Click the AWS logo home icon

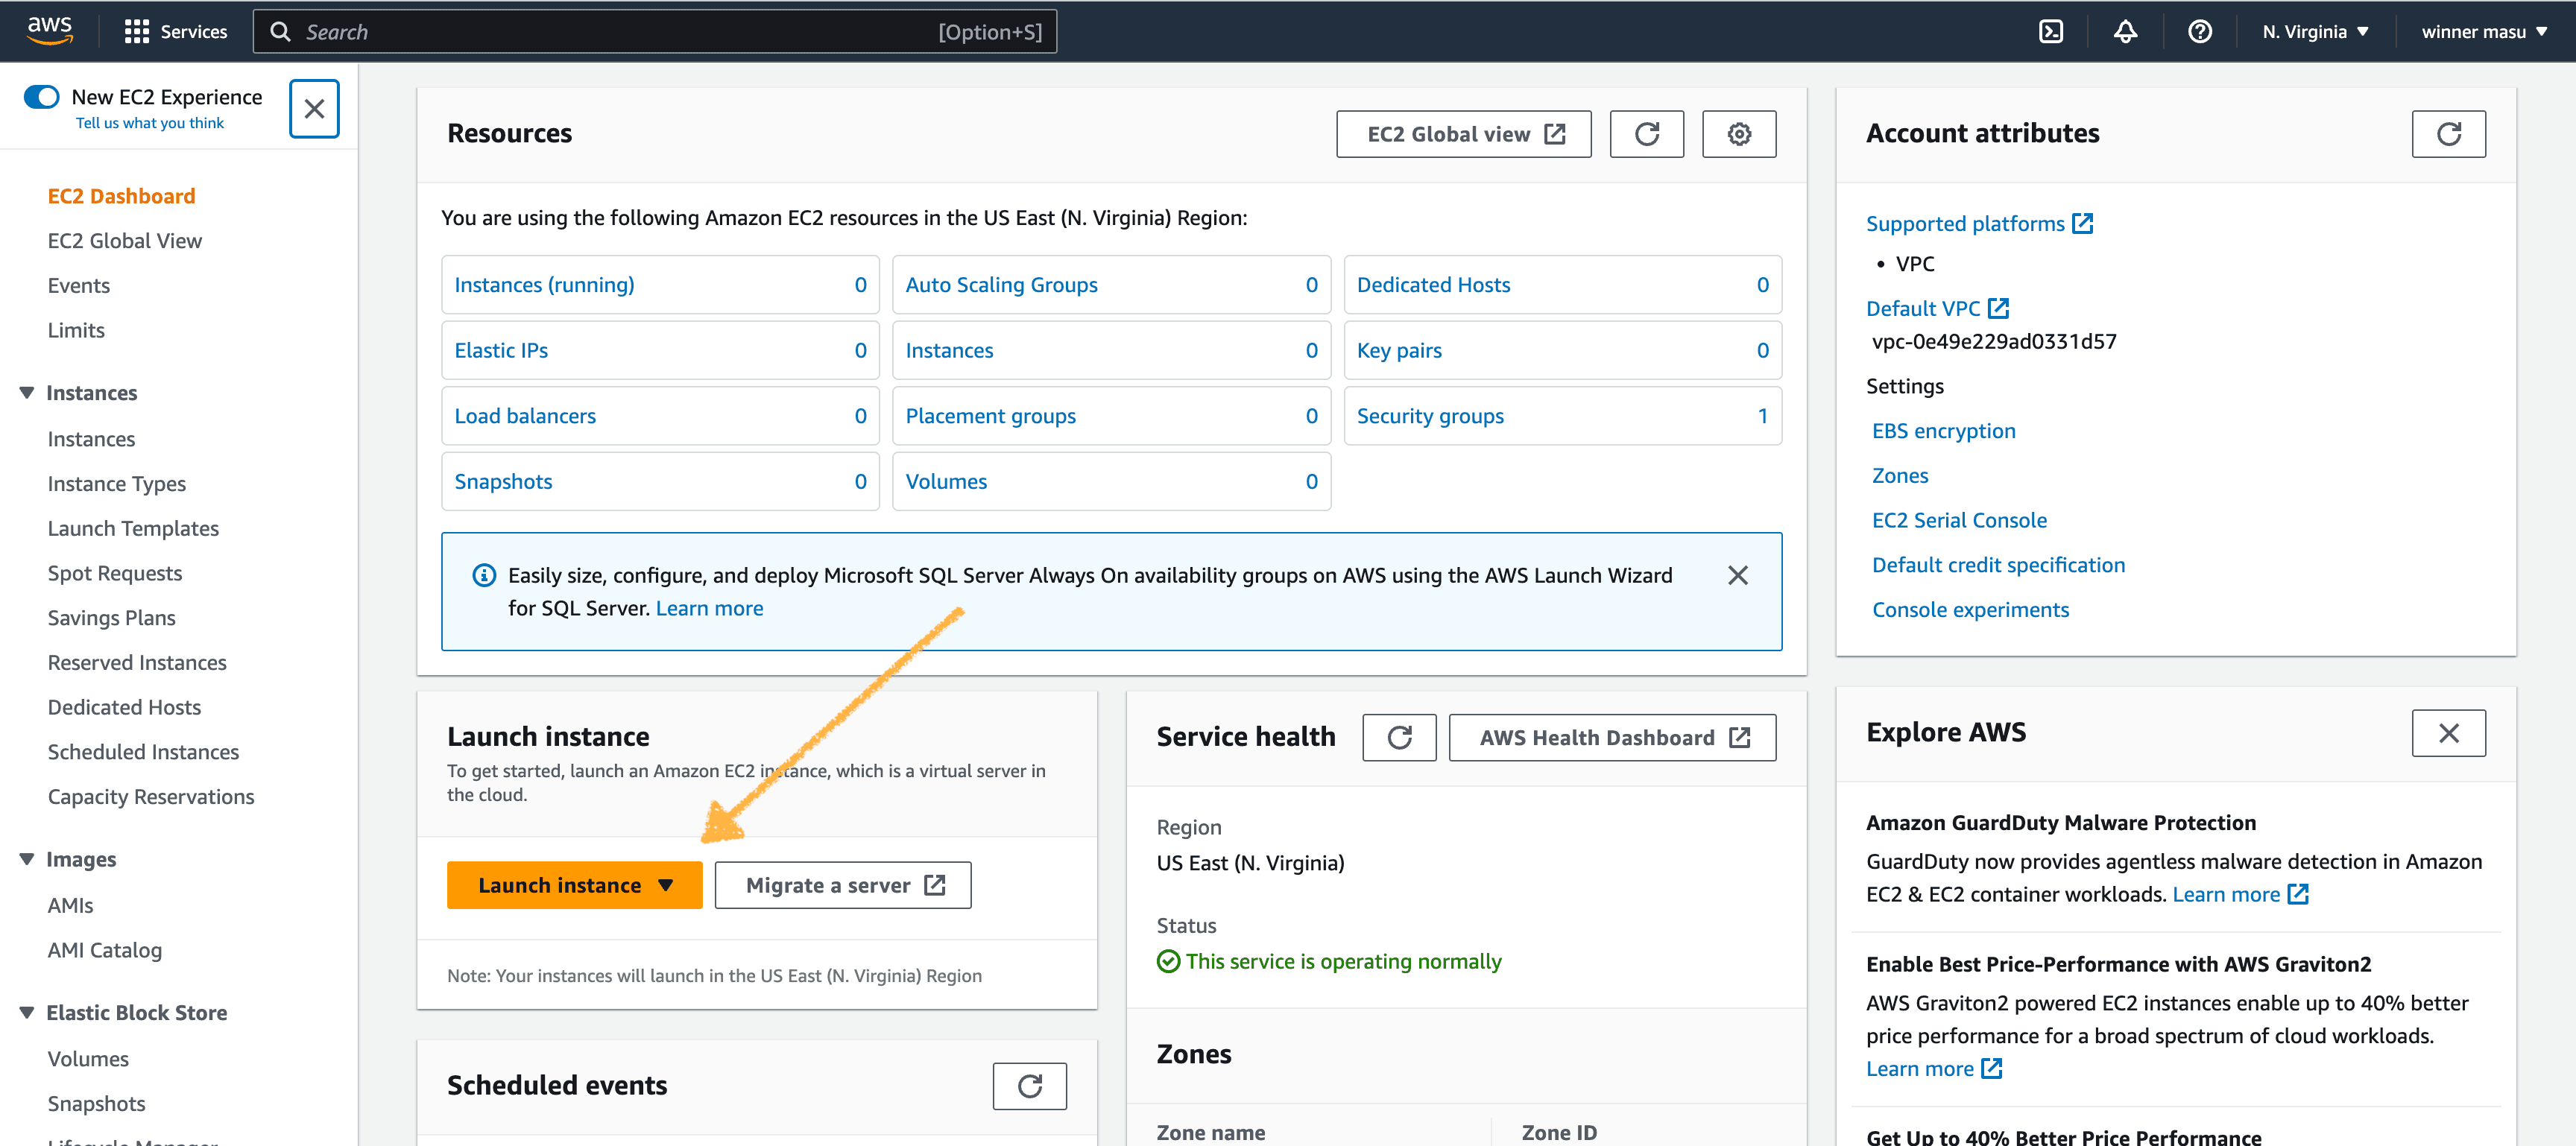click(x=50, y=31)
